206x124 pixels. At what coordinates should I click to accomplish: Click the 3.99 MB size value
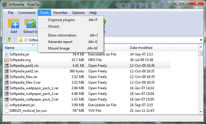click(x=78, y=105)
